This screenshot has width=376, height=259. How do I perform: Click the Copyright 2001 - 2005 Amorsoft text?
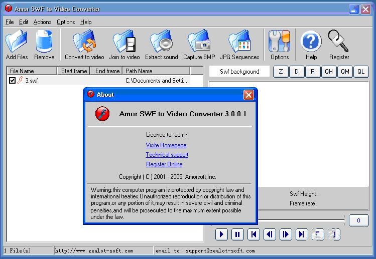[x=168, y=177]
